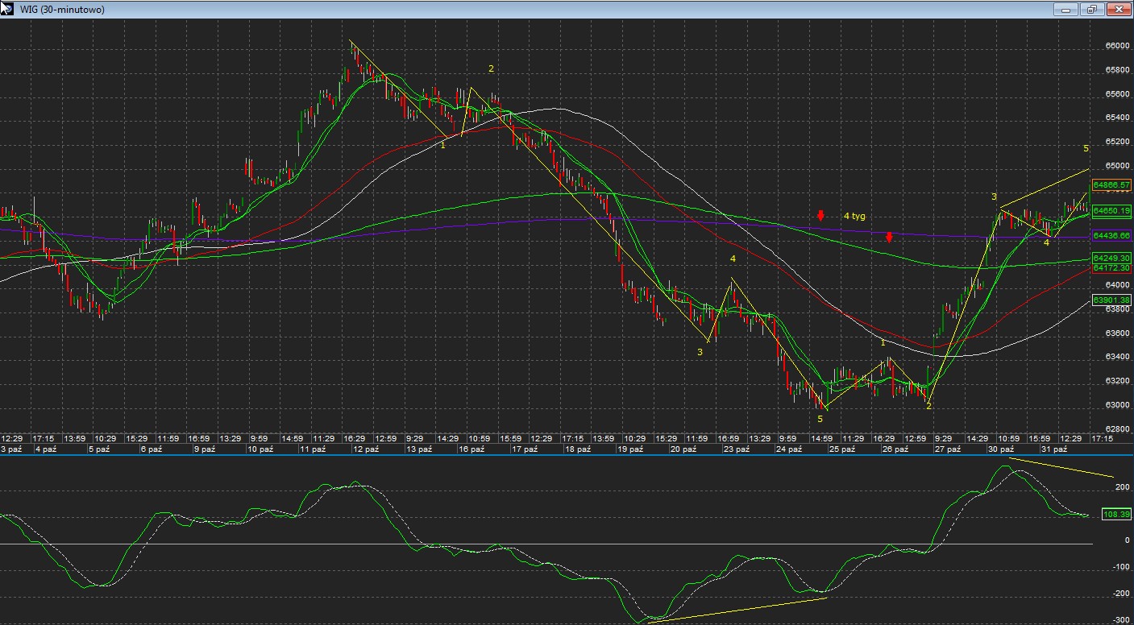Select the red 64172.30 average label

(1112, 267)
